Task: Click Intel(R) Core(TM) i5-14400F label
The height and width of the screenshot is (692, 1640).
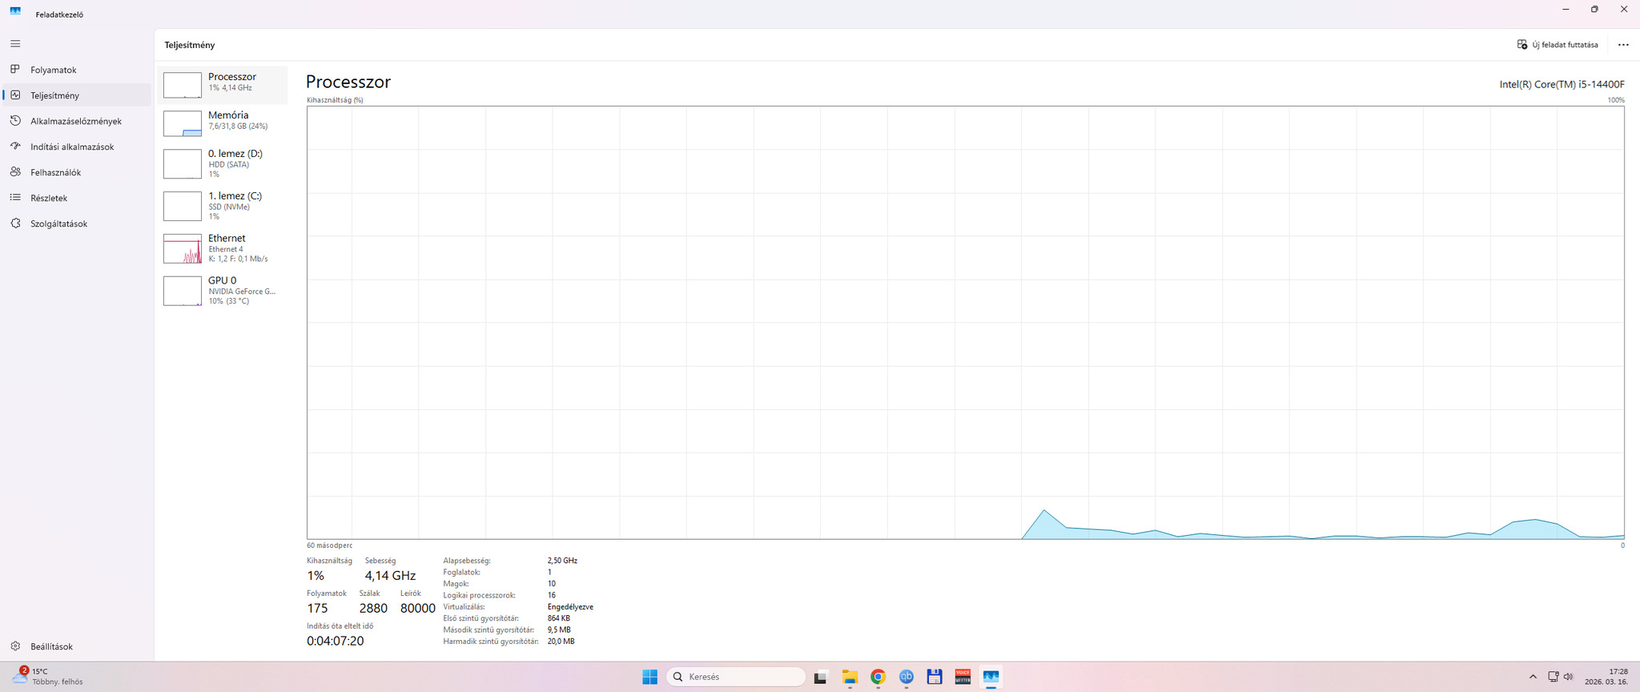Action: (1562, 84)
